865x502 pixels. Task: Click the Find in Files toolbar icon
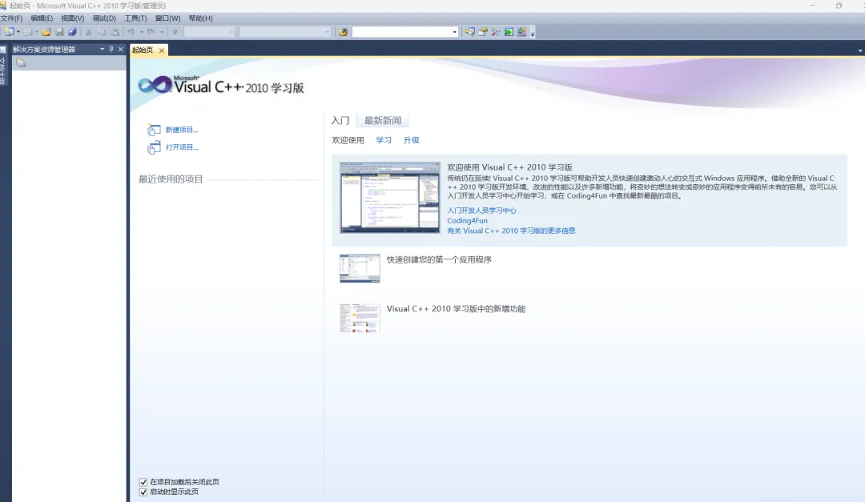(x=343, y=32)
